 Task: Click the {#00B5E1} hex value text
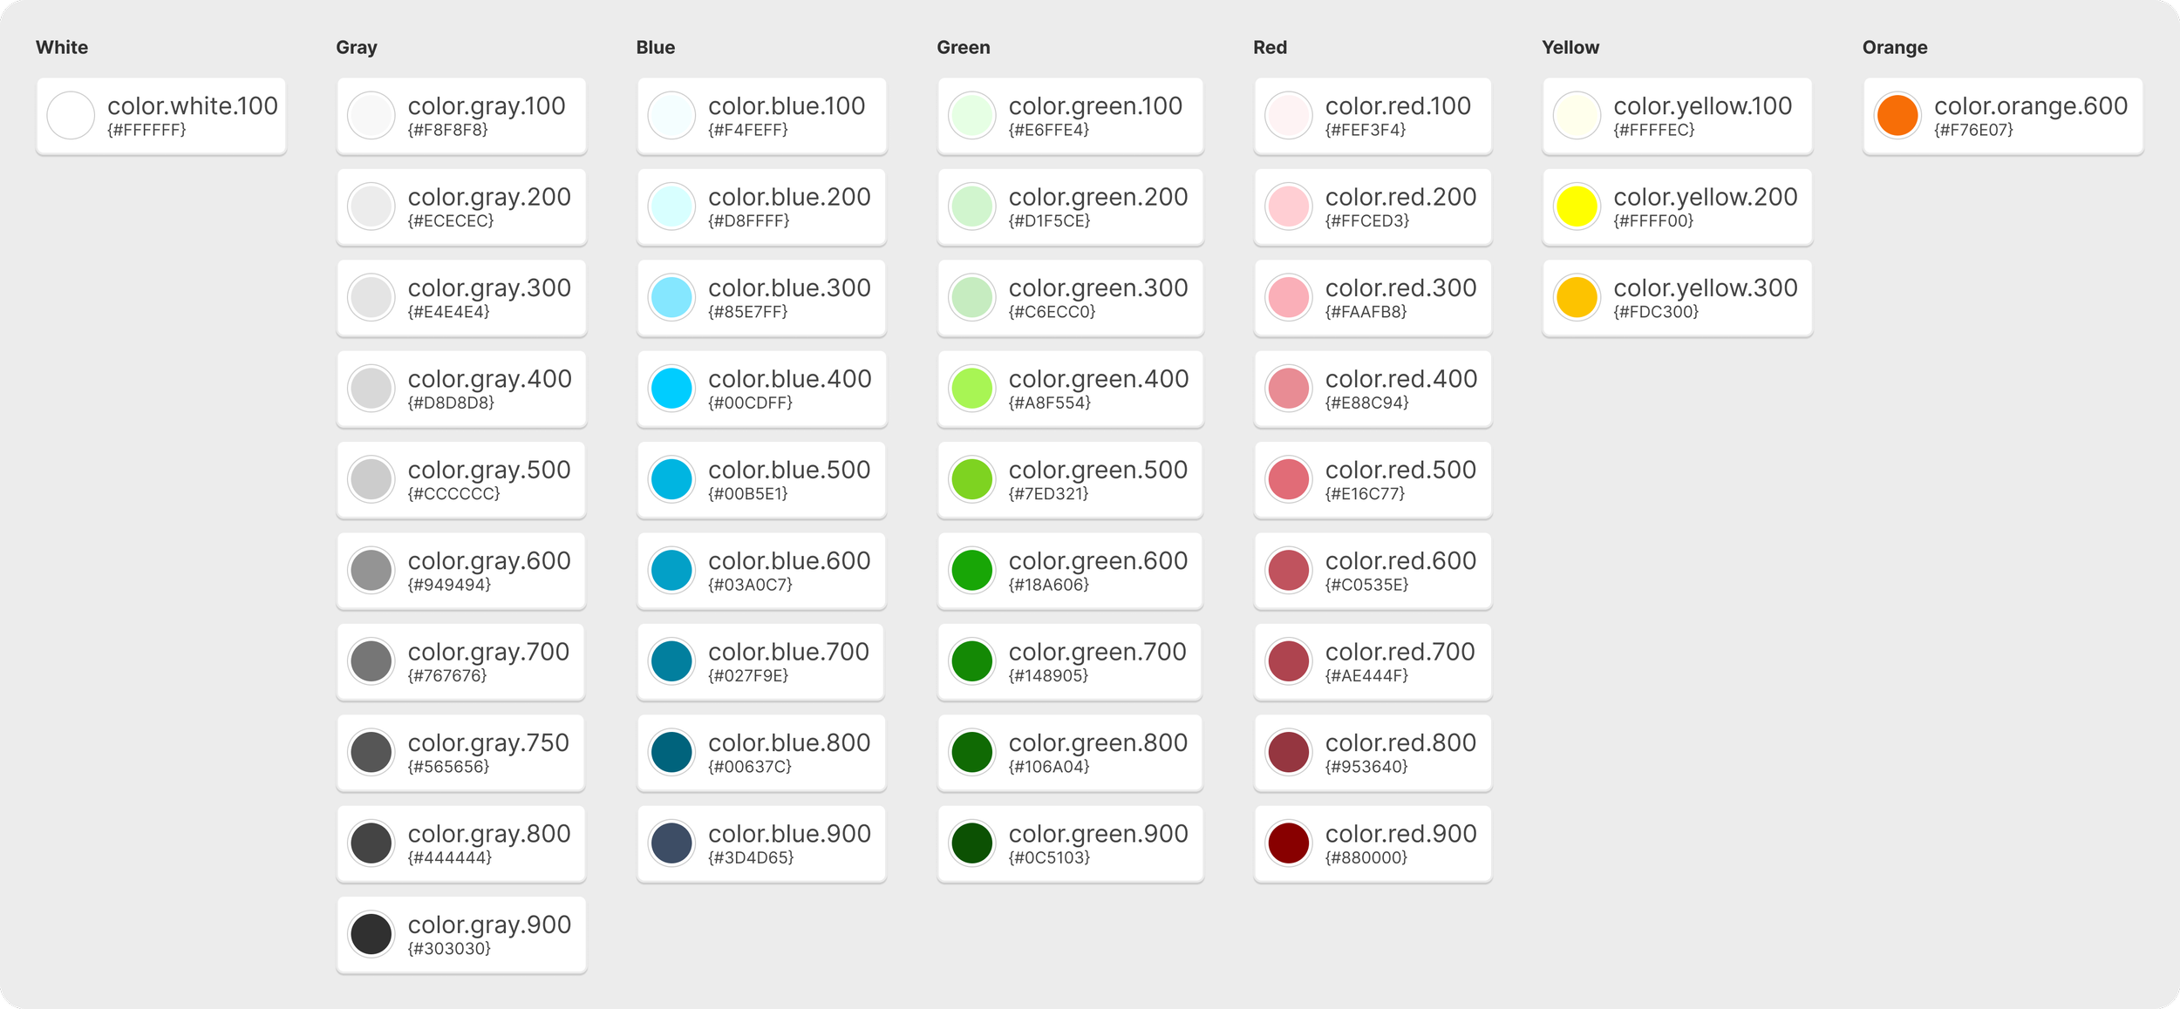747,494
